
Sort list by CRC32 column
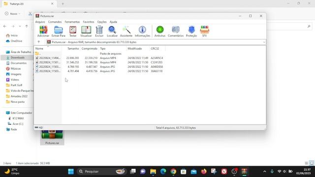[x=157, y=49]
